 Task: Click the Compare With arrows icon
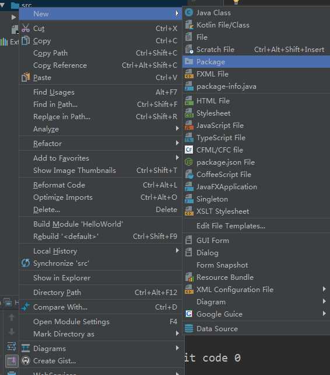pos(26,307)
